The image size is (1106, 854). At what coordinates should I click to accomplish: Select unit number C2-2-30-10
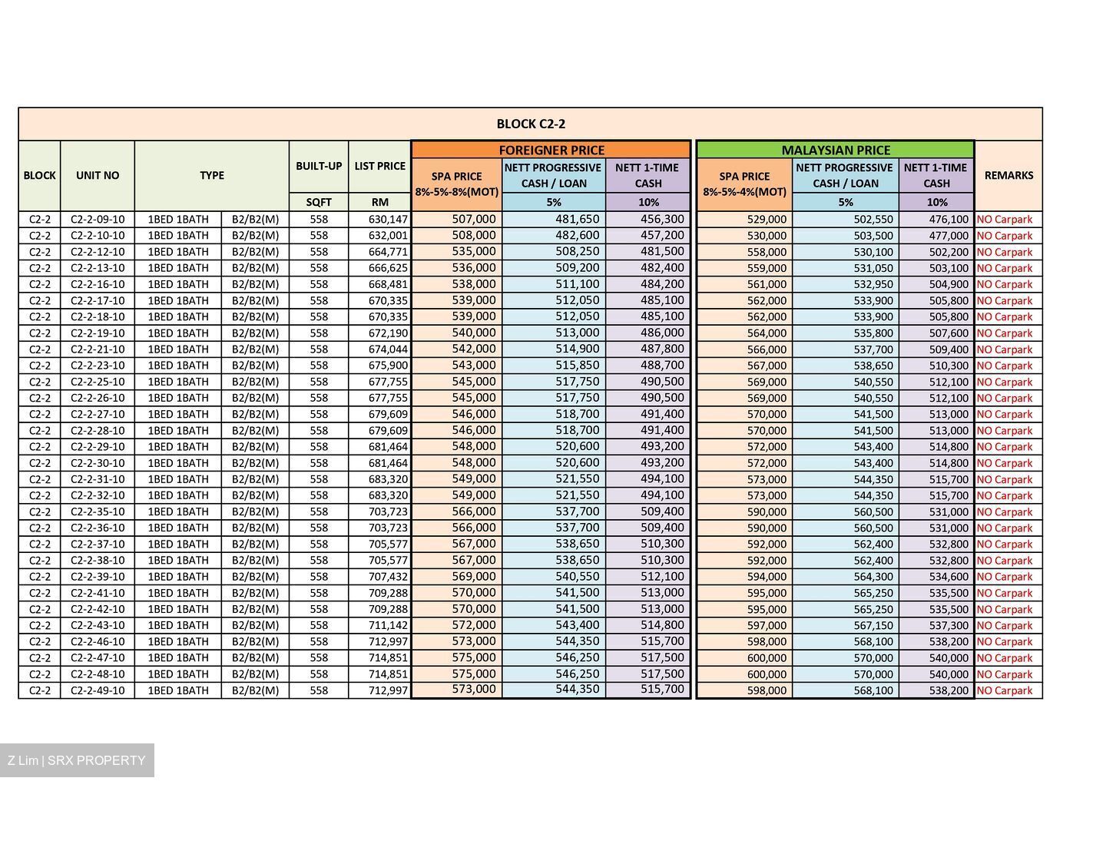click(x=98, y=463)
